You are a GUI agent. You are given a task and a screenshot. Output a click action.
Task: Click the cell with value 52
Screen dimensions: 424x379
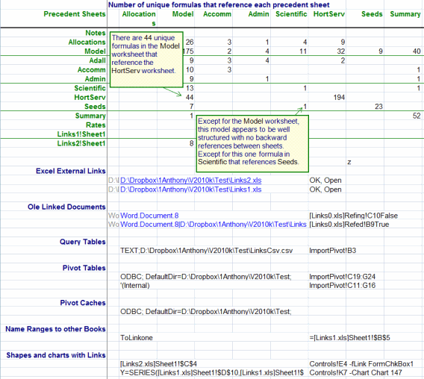417,116
